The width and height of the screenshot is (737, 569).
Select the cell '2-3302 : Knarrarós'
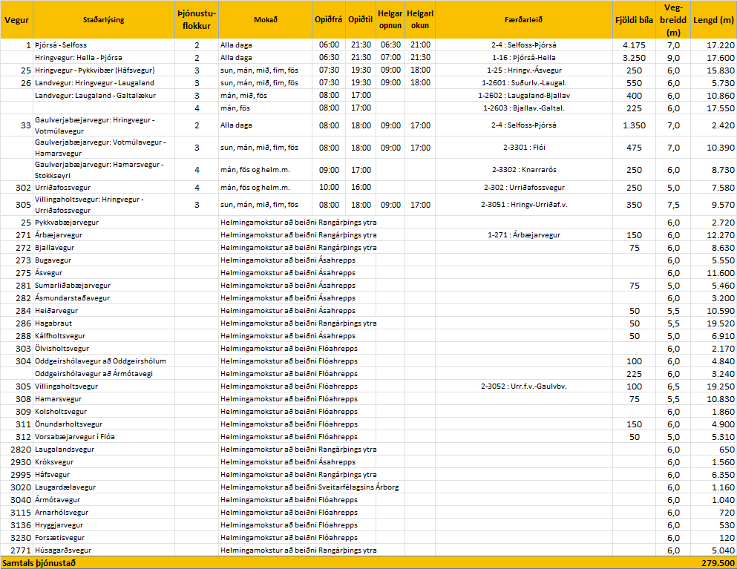pyautogui.click(x=523, y=170)
